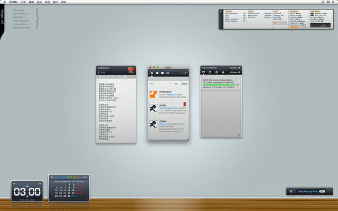
Task: Click the shorten link icon beside Send
Action: 177,83
